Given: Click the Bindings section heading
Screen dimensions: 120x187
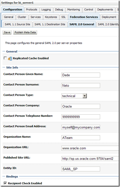Looking at the screenshot, I should coord(12,177).
